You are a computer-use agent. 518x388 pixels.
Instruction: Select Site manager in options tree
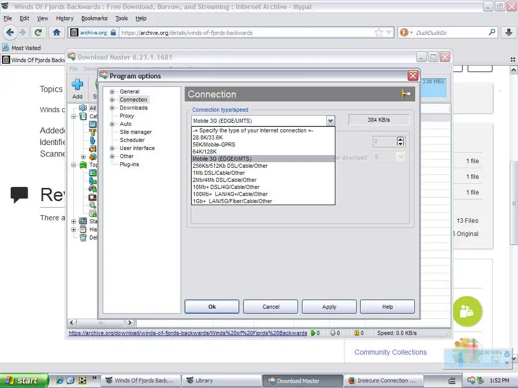tap(136, 132)
